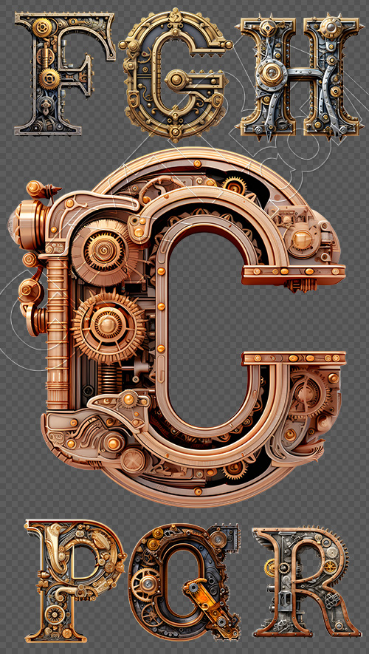Select the steampunk letter F image
Screen dimensions: 369x654
tap(64, 73)
